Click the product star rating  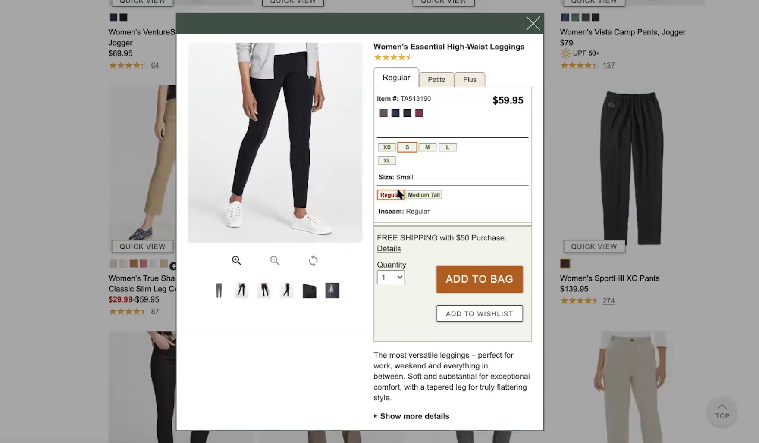tap(393, 58)
